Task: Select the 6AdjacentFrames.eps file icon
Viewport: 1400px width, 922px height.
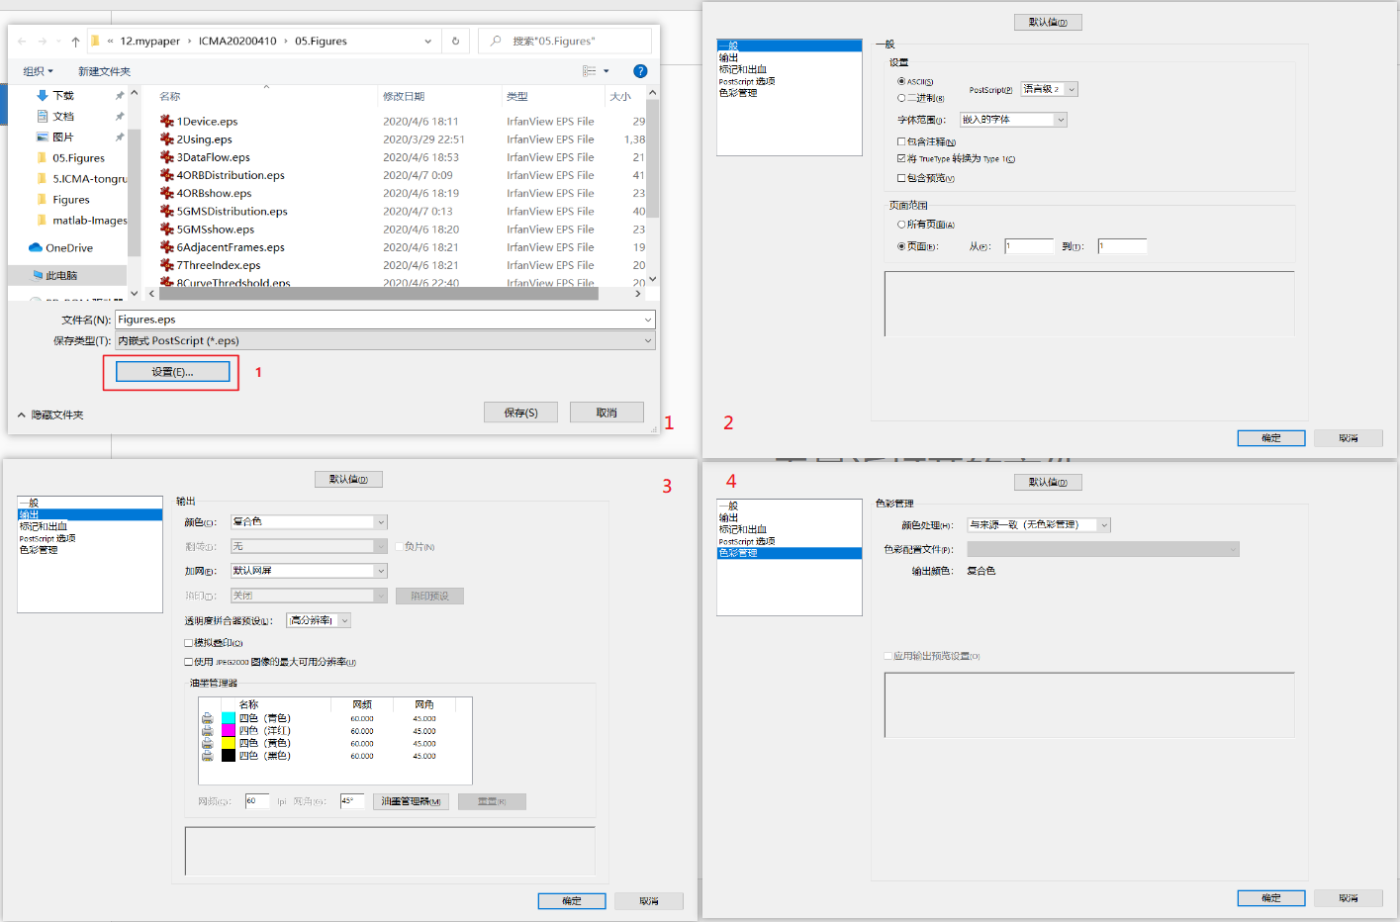Action: point(167,247)
